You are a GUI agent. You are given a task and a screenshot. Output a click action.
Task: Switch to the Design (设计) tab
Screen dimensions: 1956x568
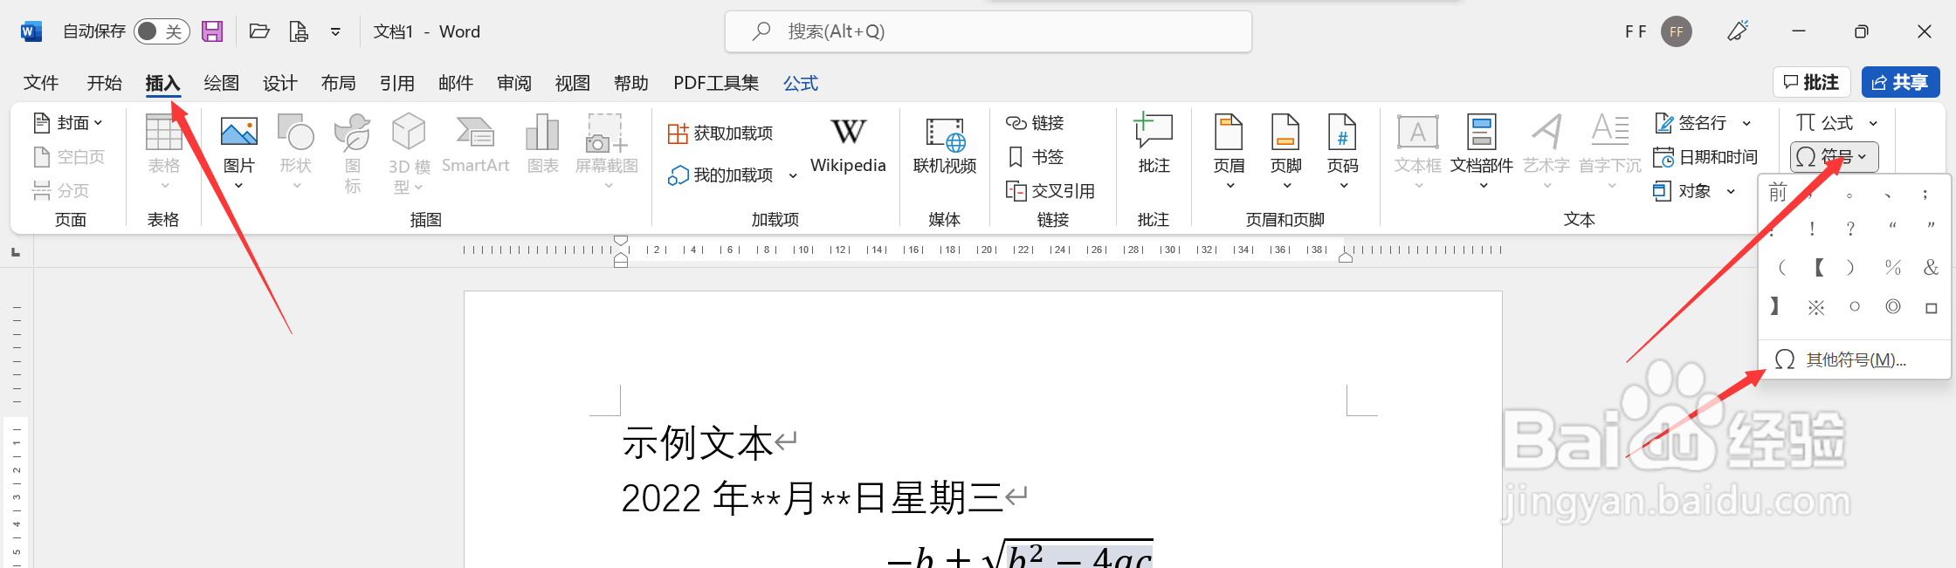point(279,83)
